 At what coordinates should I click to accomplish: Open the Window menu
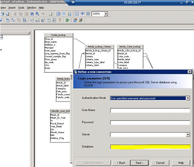click(31, 7)
